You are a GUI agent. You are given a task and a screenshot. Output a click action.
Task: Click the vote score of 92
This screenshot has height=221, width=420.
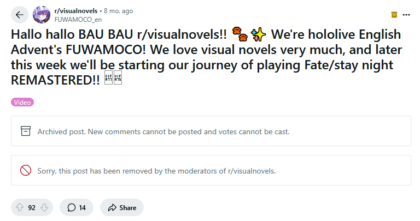pyautogui.click(x=32, y=207)
